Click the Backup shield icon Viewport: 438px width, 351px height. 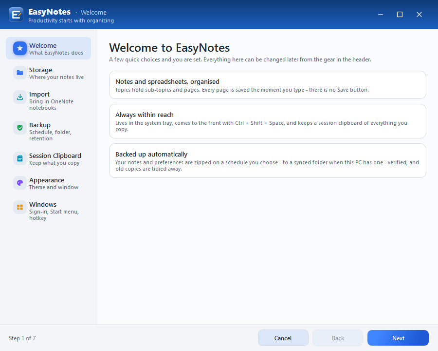pos(20,128)
